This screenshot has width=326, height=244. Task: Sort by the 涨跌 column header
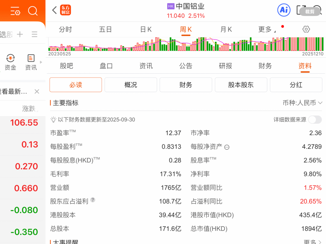(29, 109)
